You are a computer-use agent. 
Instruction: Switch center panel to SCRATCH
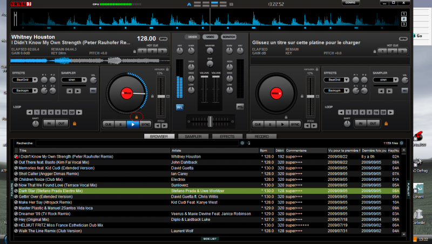click(228, 37)
